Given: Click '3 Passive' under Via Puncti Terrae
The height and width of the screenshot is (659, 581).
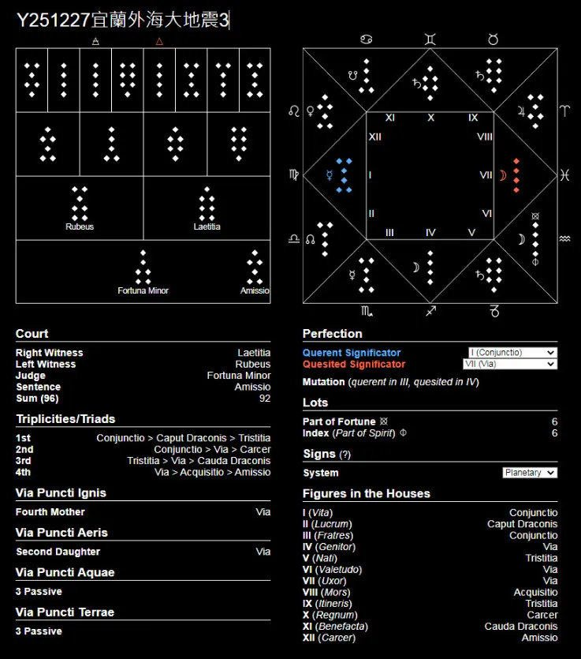Looking at the screenshot, I should tap(39, 631).
